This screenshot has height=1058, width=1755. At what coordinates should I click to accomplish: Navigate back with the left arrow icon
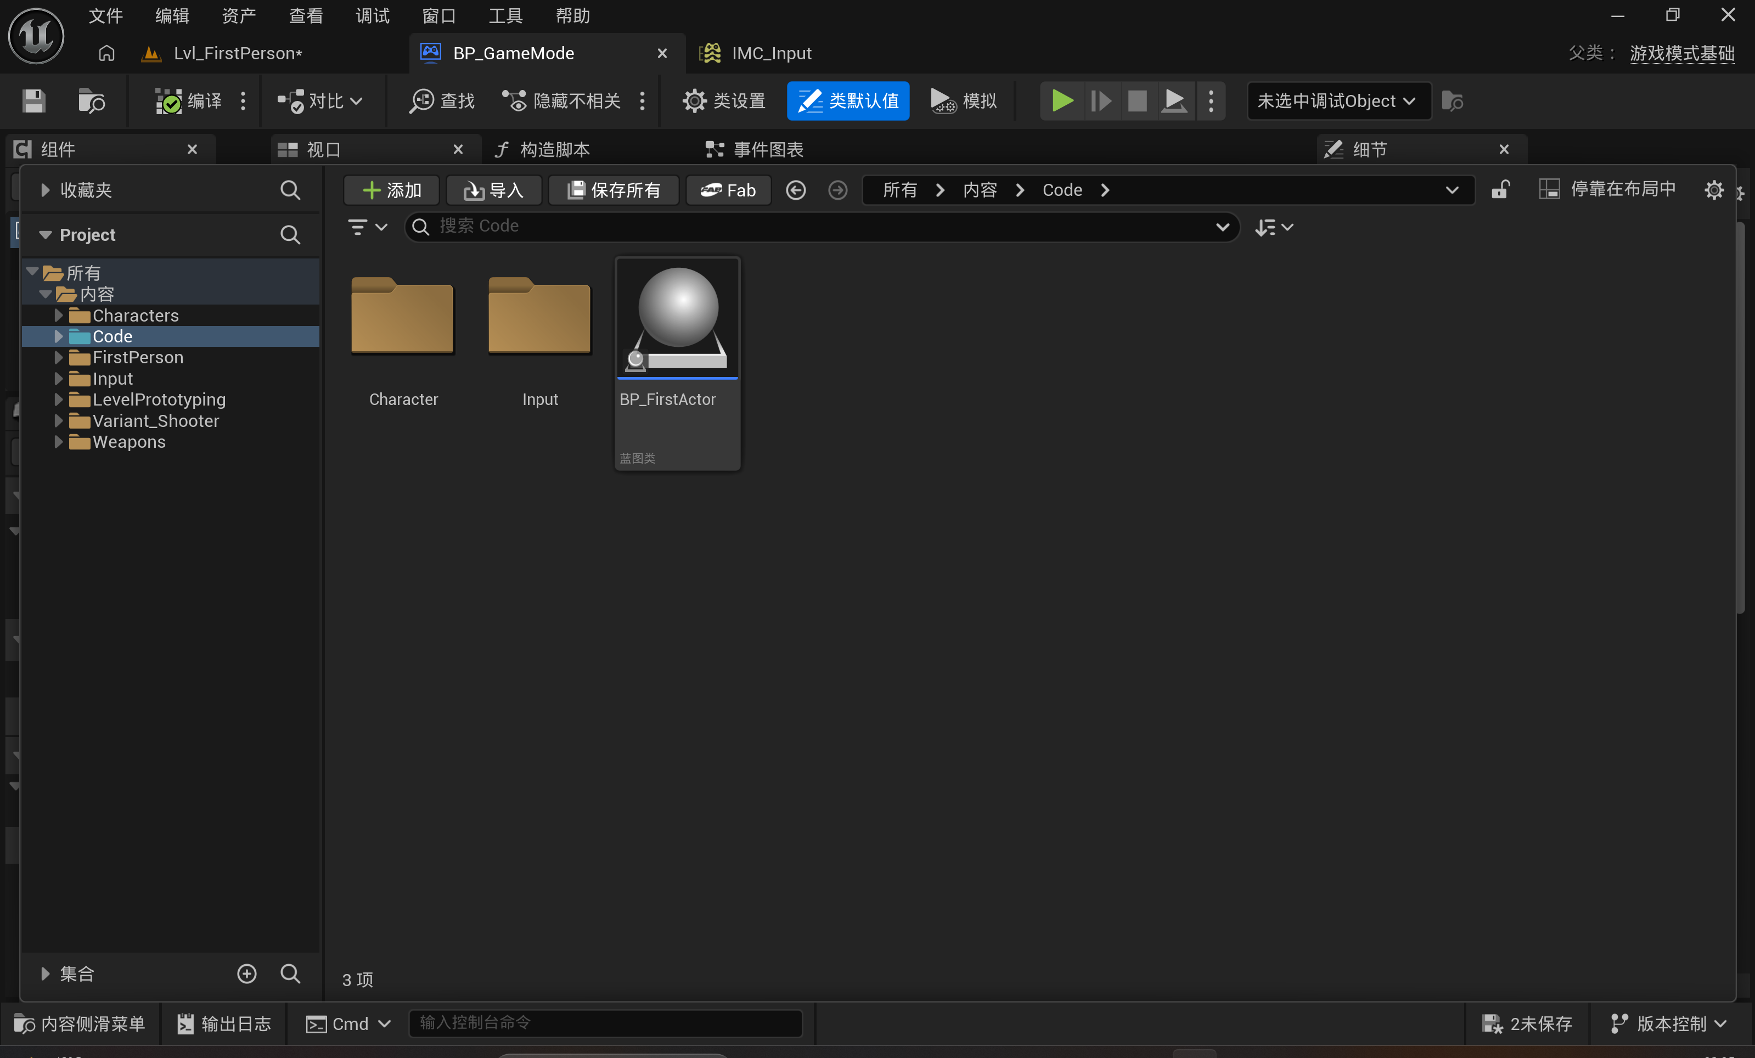(796, 189)
